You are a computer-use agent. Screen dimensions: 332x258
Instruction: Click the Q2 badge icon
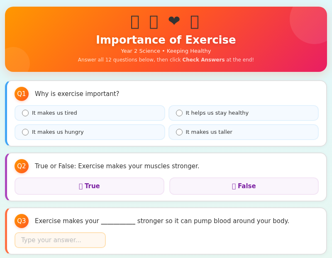coord(22,166)
